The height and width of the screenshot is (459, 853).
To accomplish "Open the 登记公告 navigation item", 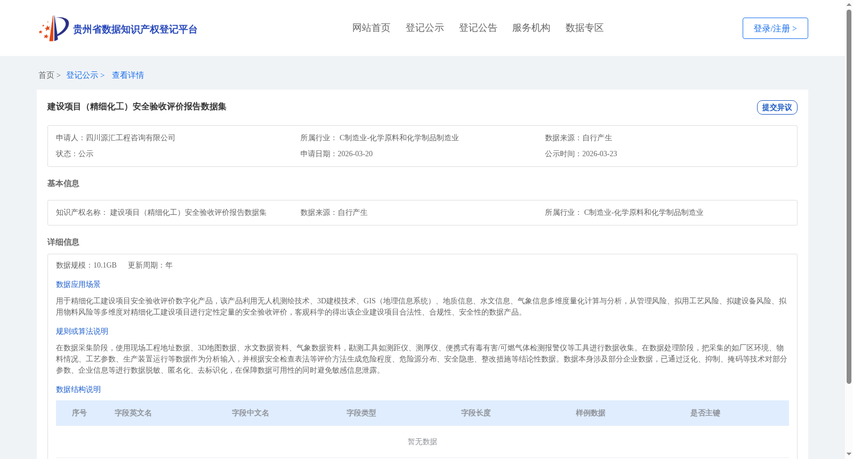I will pos(478,28).
